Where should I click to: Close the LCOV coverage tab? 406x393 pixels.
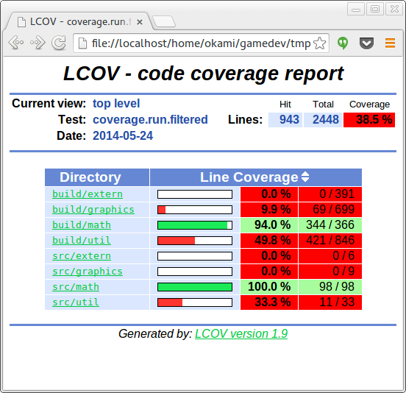tap(140, 22)
